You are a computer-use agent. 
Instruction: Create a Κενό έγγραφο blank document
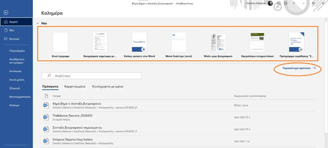point(61,44)
